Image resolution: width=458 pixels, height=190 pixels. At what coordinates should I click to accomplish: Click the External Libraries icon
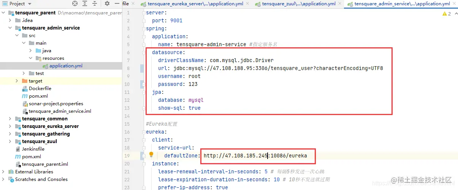(11, 171)
